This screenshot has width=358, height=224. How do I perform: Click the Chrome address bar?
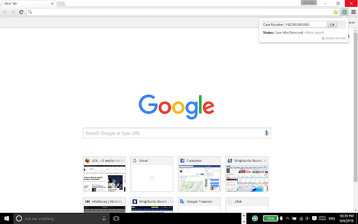click(x=183, y=12)
